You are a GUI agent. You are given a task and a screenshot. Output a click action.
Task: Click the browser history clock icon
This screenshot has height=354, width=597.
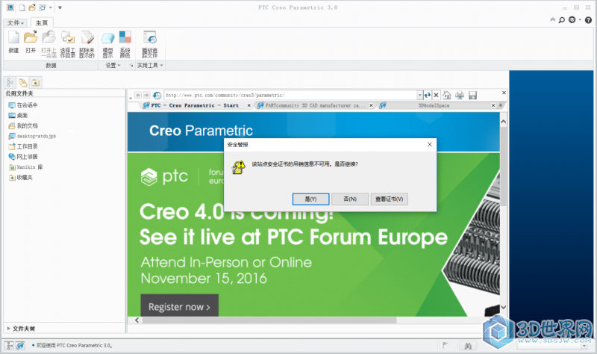[157, 95]
